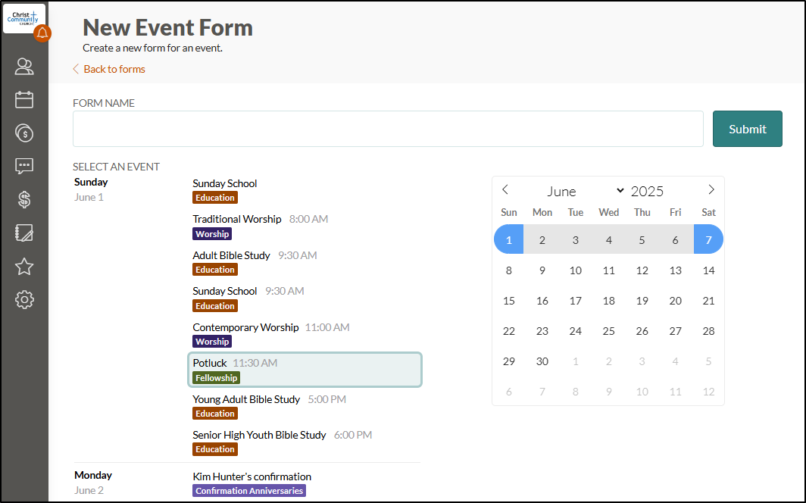Go to previous month in calendar
The height and width of the screenshot is (503, 806).
(x=505, y=190)
